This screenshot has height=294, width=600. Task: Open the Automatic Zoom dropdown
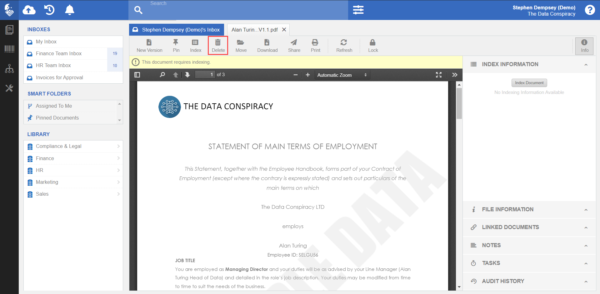pos(342,75)
